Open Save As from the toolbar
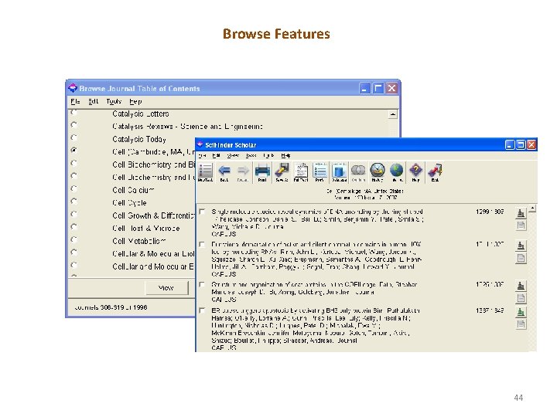Screen dimensions: 557x417 pos(282,172)
